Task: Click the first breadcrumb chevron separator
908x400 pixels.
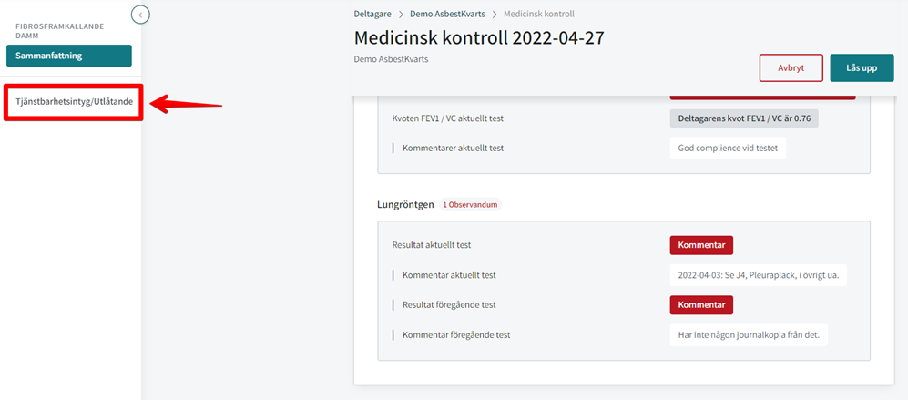Action: tap(401, 14)
